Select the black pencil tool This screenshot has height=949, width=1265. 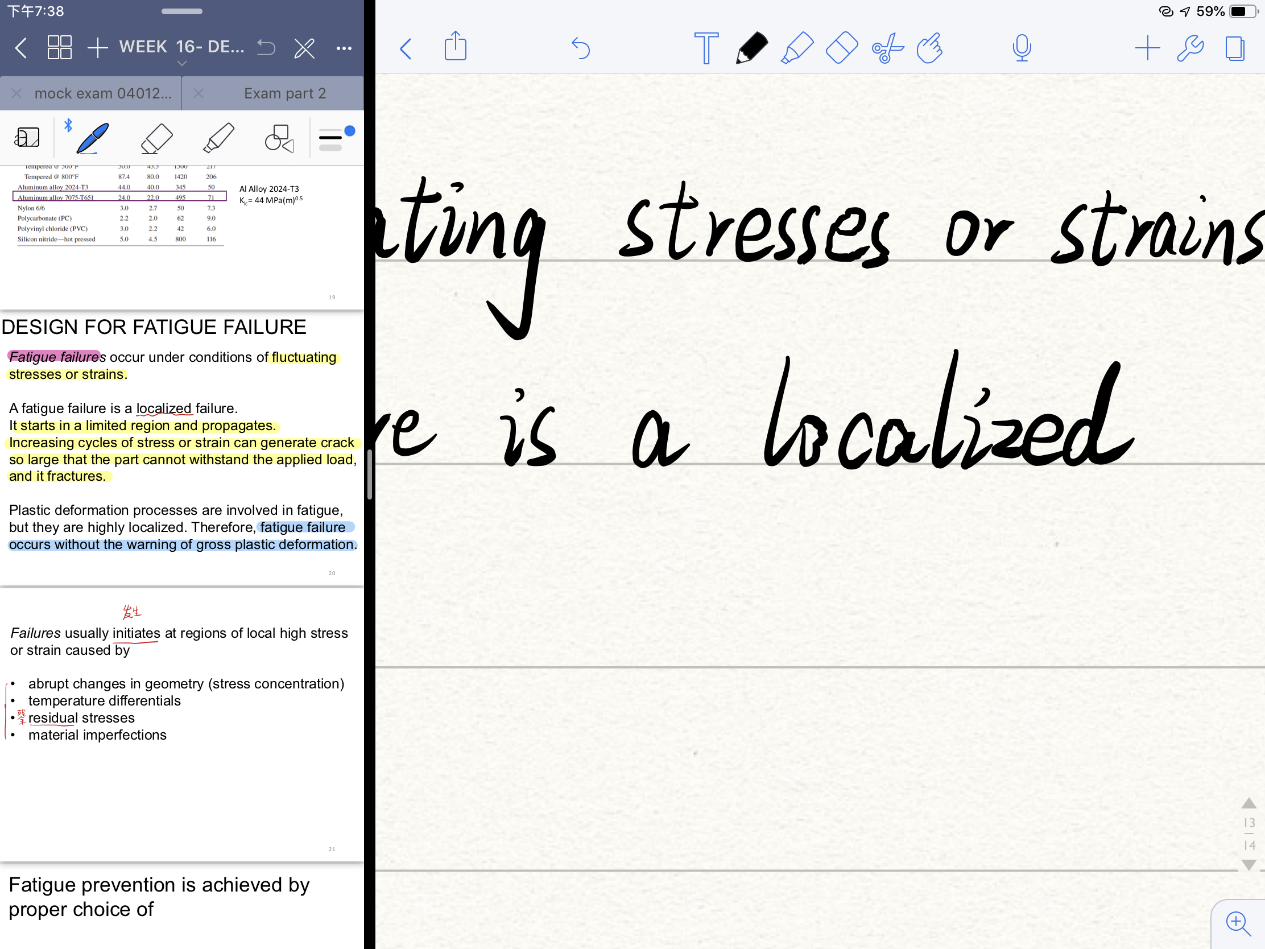point(751,48)
